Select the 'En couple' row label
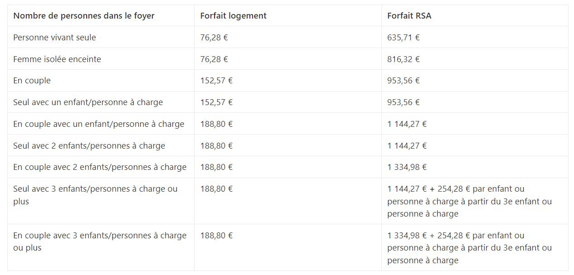The height and width of the screenshot is (275, 574). [32, 81]
